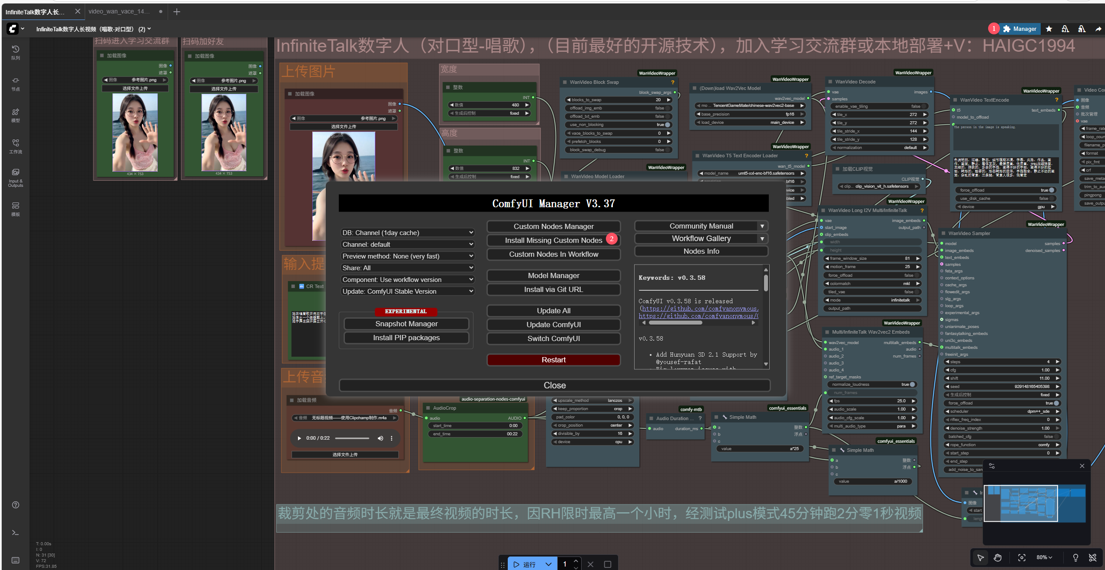Open the templates sidebar icon
This screenshot has height=570, width=1105.
[x=16, y=209]
